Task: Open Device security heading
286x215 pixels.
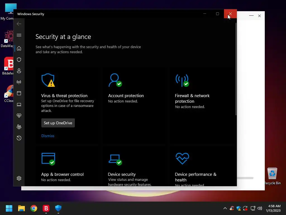Action: 122,174
